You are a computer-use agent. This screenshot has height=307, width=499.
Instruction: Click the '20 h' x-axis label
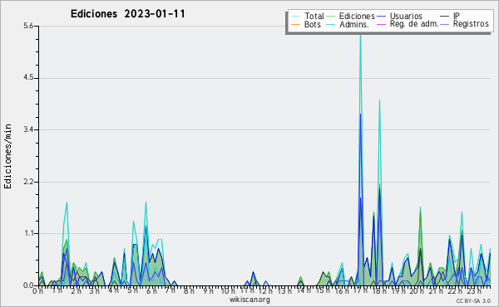(x=417, y=290)
